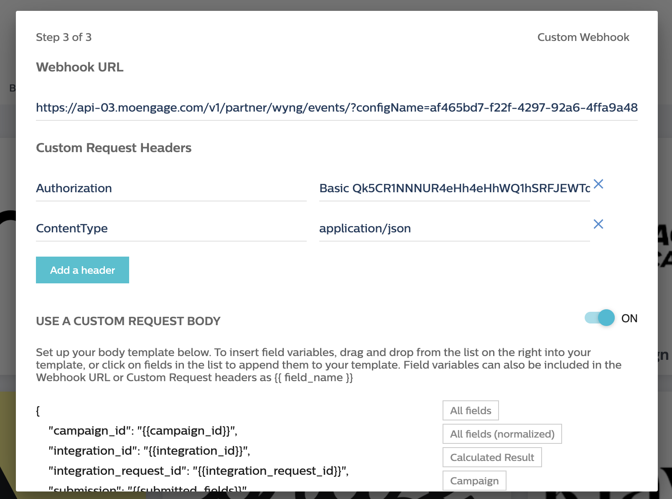
Task: Edit the ContentType header name field
Action: coord(171,229)
